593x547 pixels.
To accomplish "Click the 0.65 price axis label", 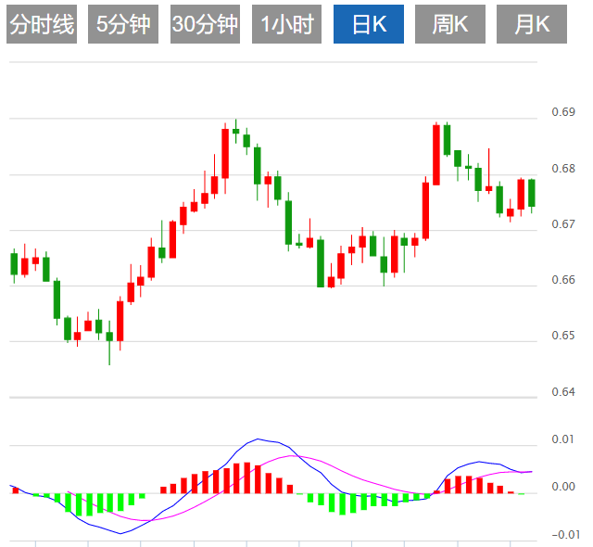I will click(x=563, y=336).
